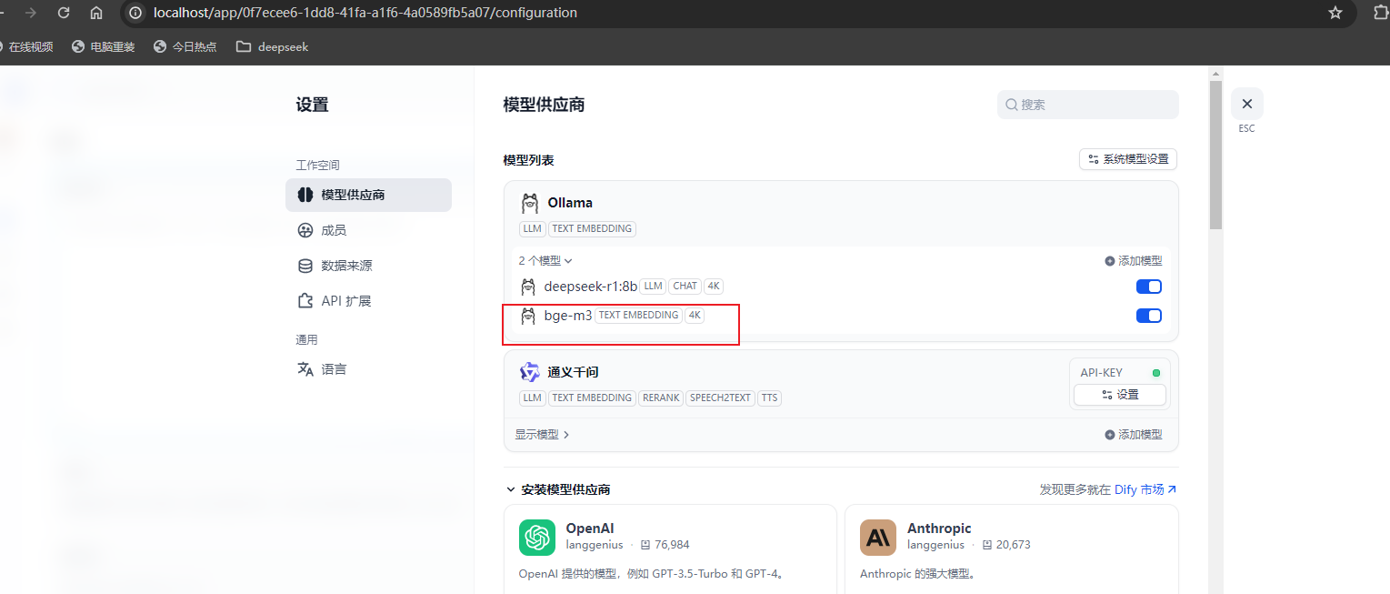1390x594 pixels.
Task: Click the 通义千问 provider logo icon
Action: point(529,372)
